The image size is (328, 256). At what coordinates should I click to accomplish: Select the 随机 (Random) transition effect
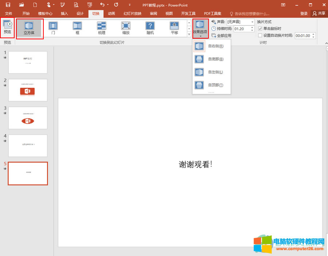[x=150, y=28]
